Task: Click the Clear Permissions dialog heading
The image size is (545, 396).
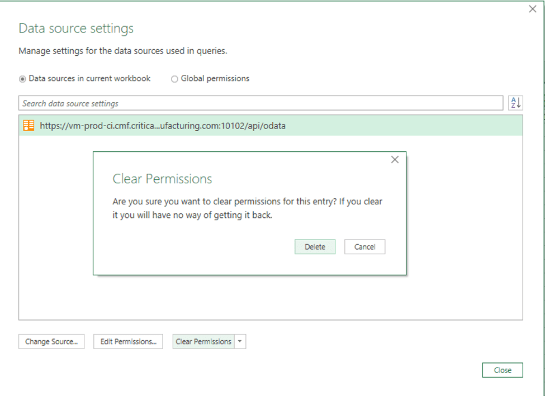Action: (x=162, y=179)
